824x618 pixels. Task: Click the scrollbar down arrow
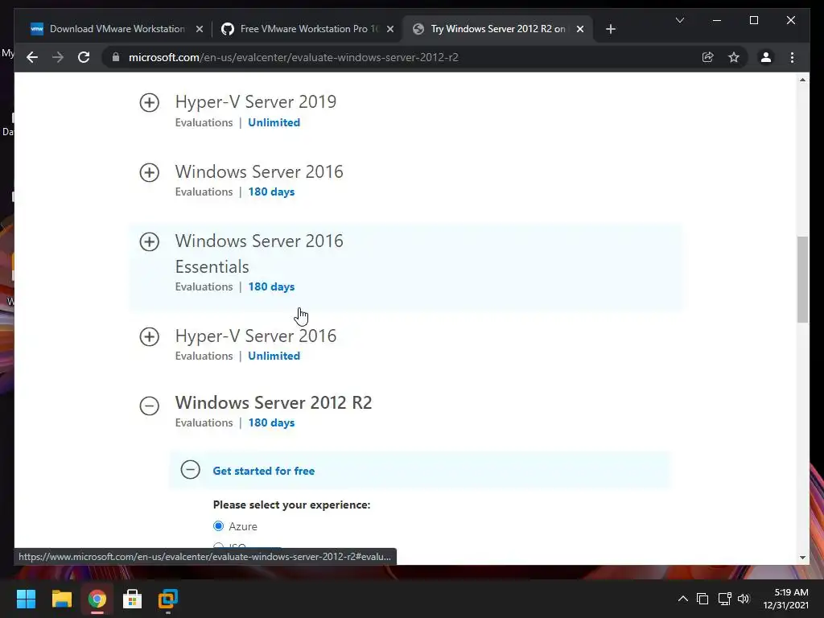pos(802,557)
